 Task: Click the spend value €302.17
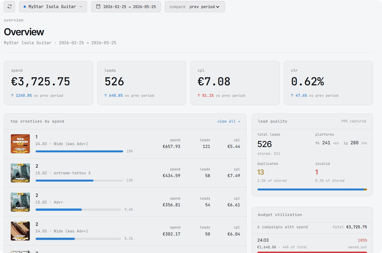tap(172, 234)
